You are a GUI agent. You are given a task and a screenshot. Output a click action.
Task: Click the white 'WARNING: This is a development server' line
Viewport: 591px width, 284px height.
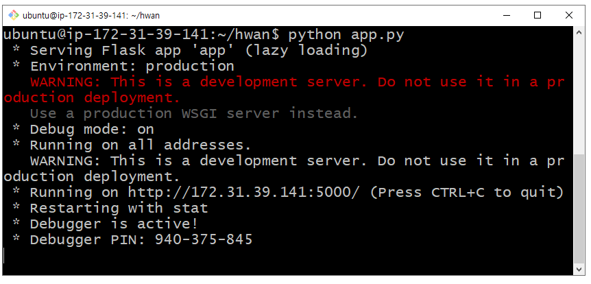pos(198,161)
